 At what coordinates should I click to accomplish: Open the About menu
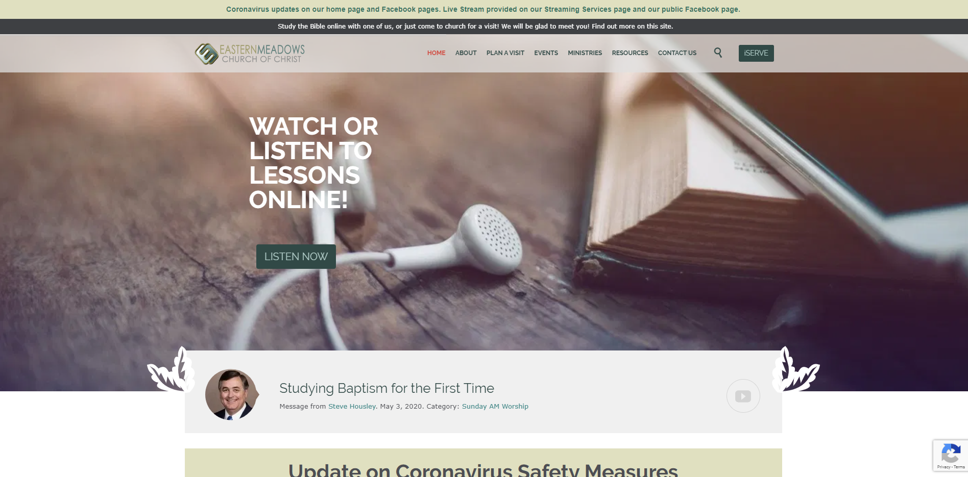[x=466, y=53]
